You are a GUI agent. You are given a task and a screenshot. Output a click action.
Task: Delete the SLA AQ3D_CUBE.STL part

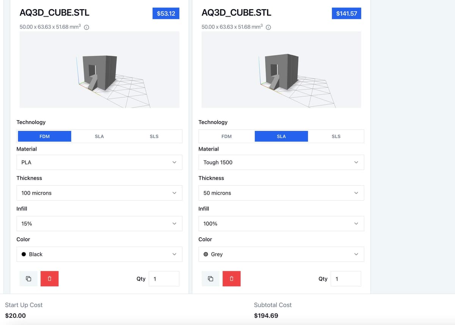231,278
